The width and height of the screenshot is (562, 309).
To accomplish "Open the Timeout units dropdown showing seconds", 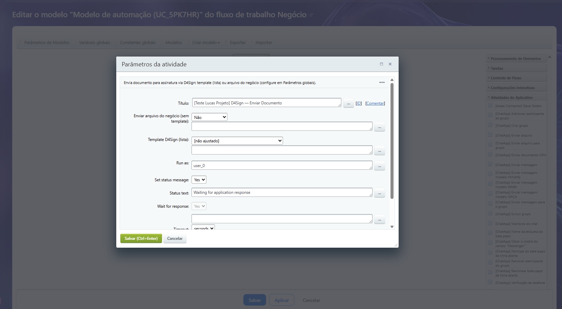I will [x=203, y=227].
